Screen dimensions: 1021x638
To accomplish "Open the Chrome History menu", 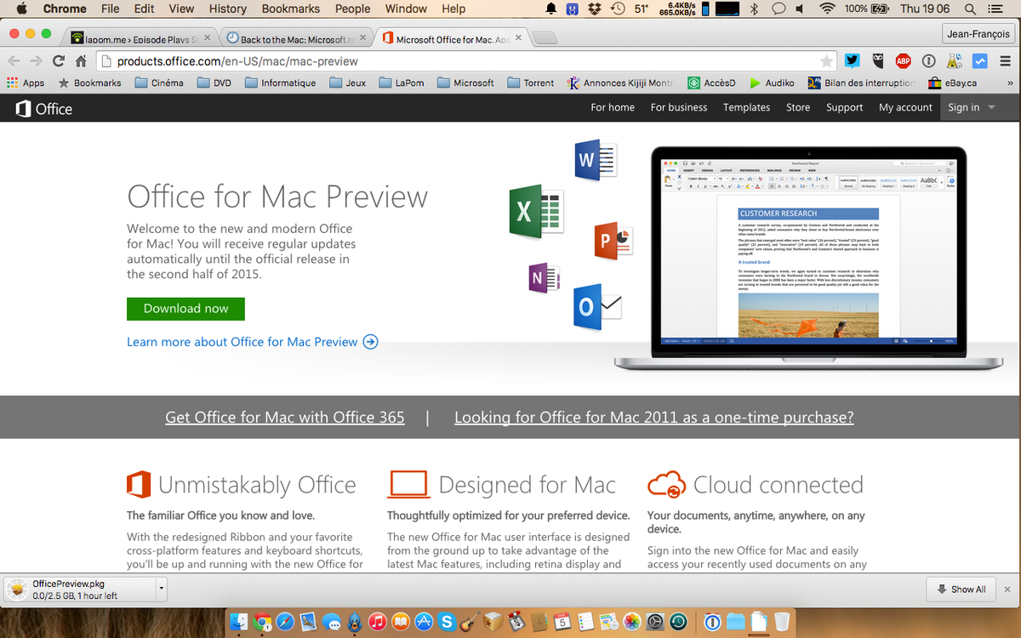I will [x=227, y=9].
